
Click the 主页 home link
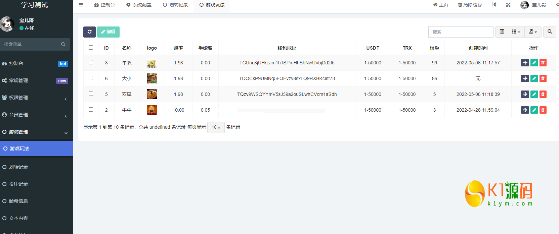coord(440,5)
